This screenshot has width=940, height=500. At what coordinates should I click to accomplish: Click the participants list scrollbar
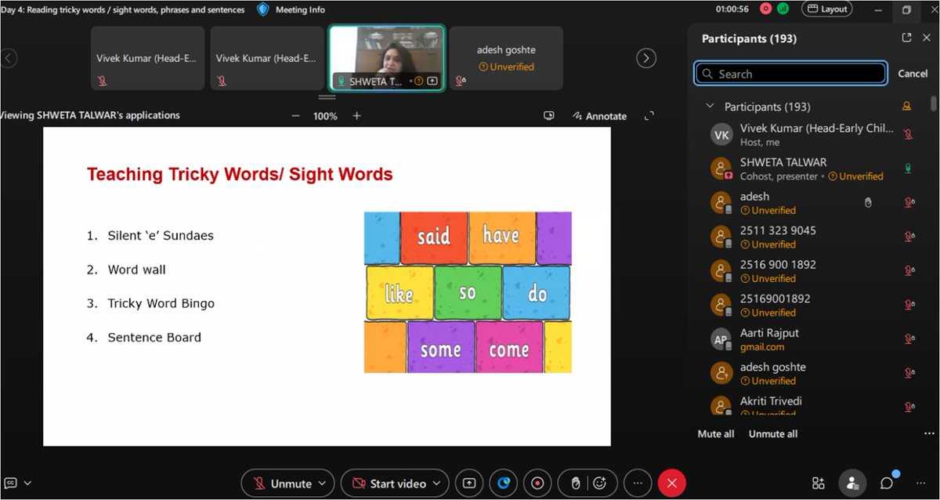tap(934, 102)
